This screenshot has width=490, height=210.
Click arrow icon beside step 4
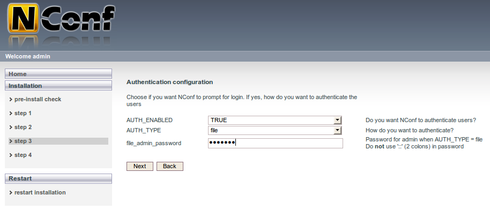(11, 155)
